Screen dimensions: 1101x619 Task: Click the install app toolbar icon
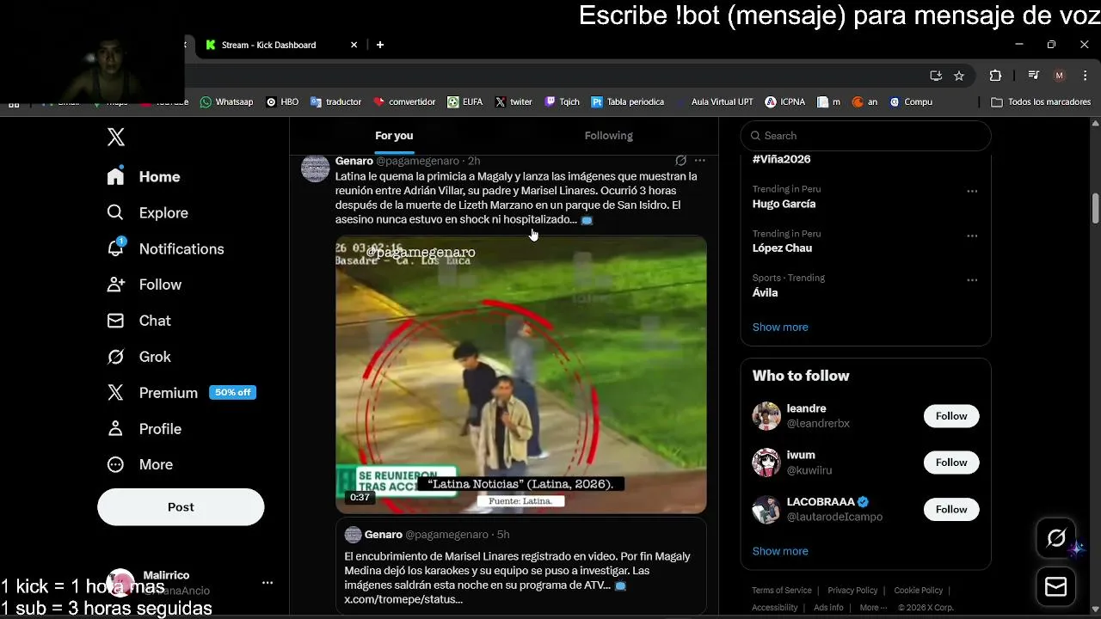[x=936, y=76]
